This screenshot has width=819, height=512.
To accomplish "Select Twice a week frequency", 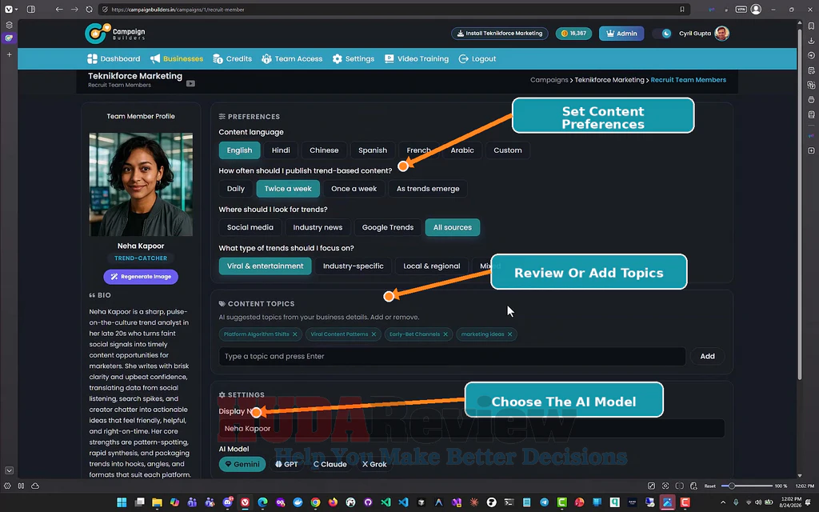I will tap(288, 189).
